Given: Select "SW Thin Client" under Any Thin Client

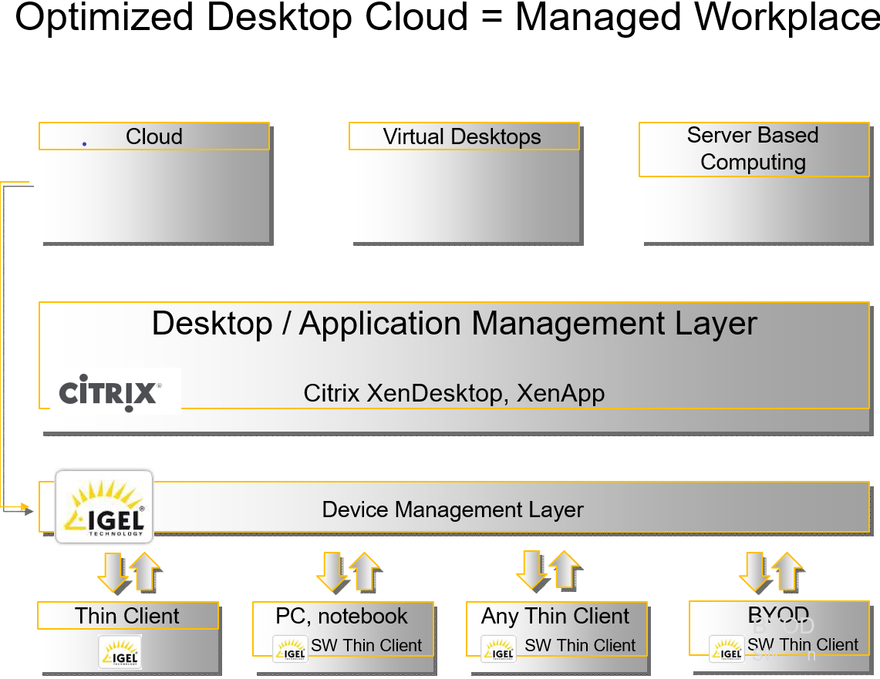Looking at the screenshot, I should (x=580, y=645).
